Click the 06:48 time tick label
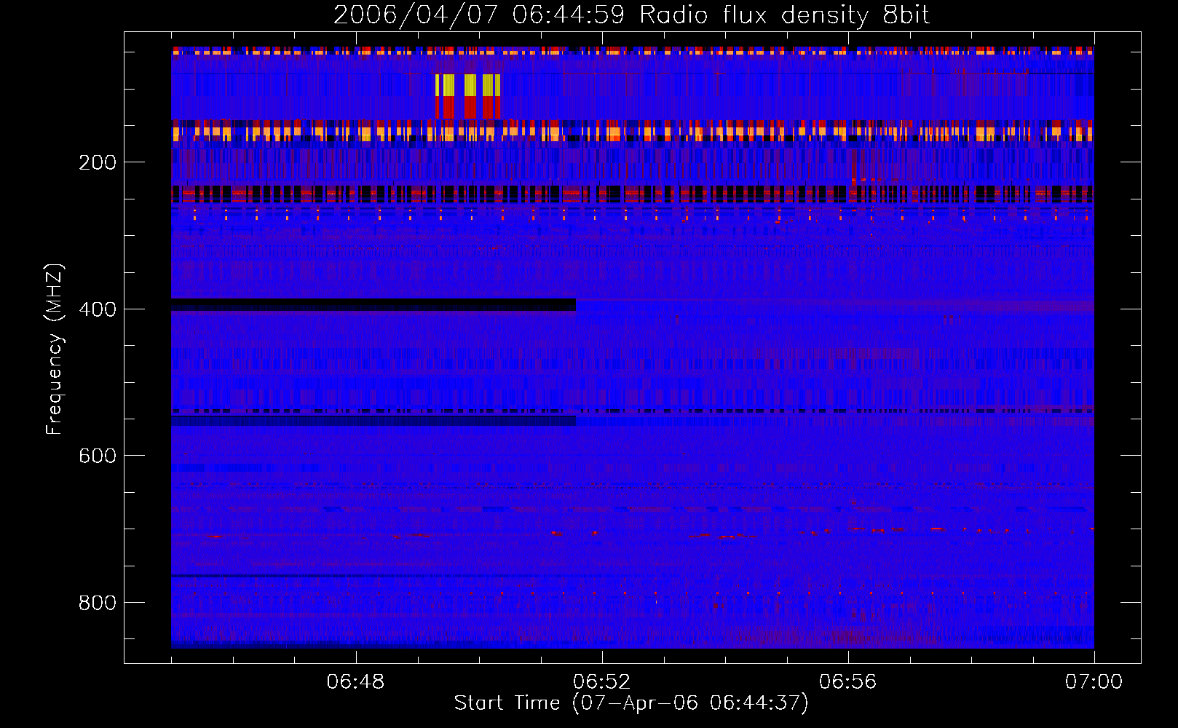Viewport: 1178px width, 728px height. pyautogui.click(x=355, y=682)
